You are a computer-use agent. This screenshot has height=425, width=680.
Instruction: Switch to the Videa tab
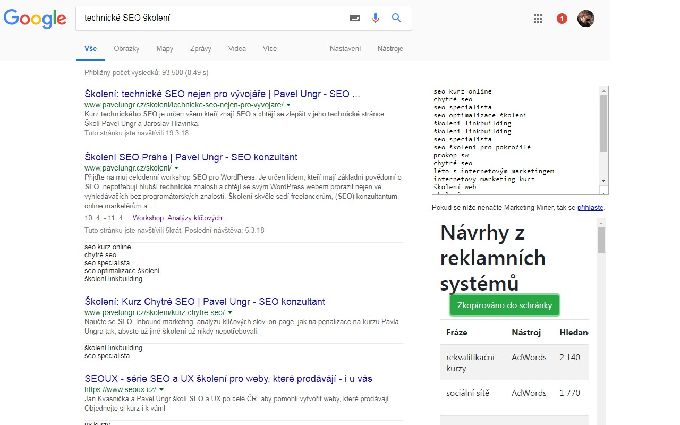(x=237, y=48)
